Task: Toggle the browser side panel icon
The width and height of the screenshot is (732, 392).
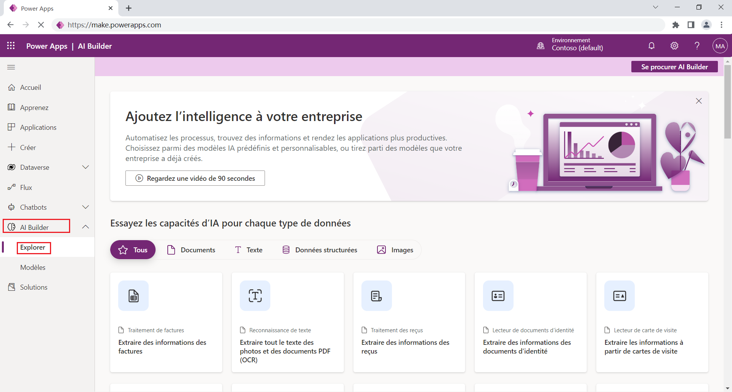Action: (x=691, y=25)
